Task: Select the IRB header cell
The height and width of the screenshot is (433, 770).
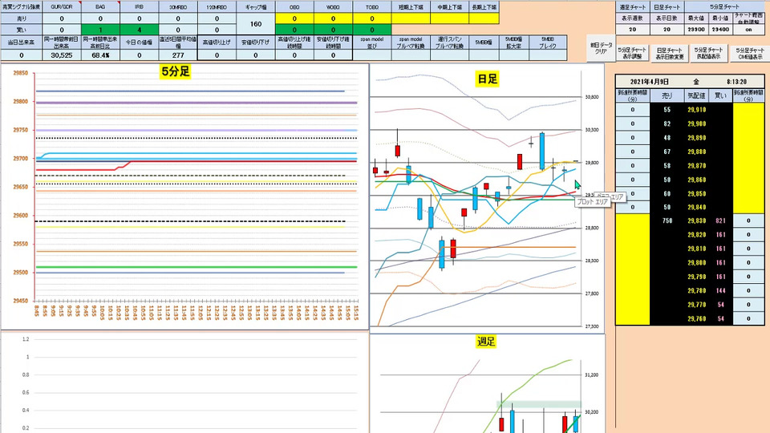Action: point(139,7)
